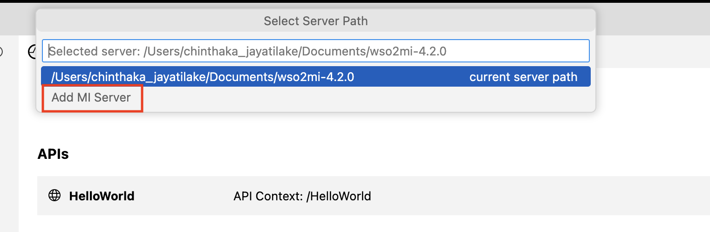Click the white area below the HelloWorld row
This screenshot has width=710, height=232.
[x=326, y=224]
